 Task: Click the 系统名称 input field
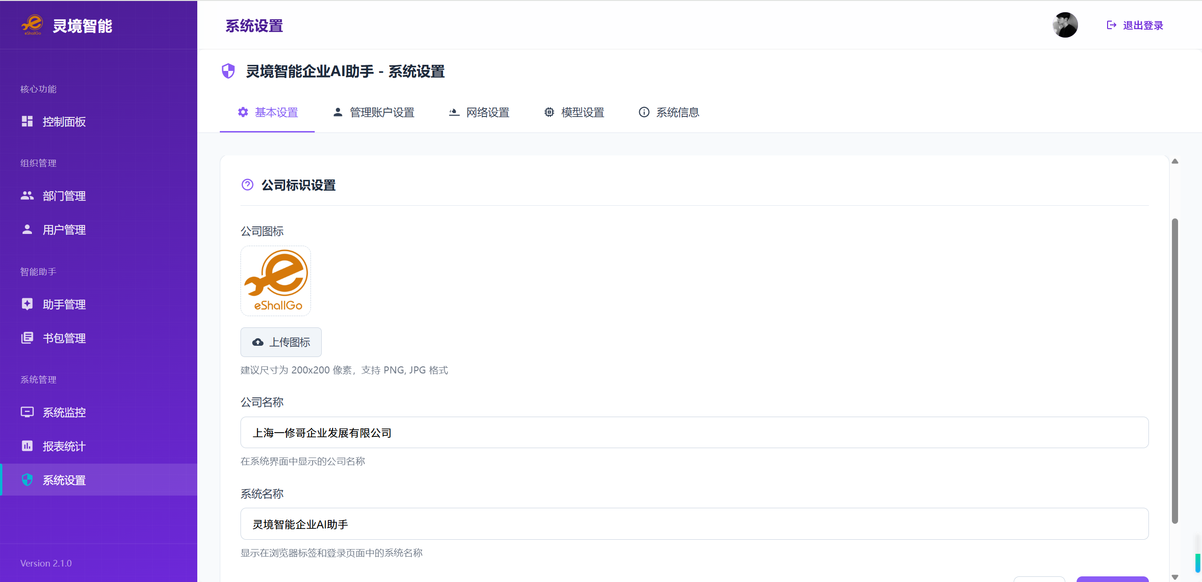[x=694, y=524]
